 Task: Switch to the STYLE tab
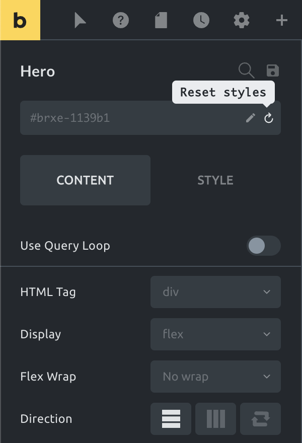point(215,180)
